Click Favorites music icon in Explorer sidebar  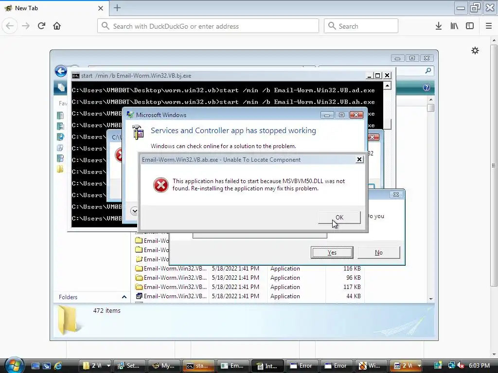[60, 136]
